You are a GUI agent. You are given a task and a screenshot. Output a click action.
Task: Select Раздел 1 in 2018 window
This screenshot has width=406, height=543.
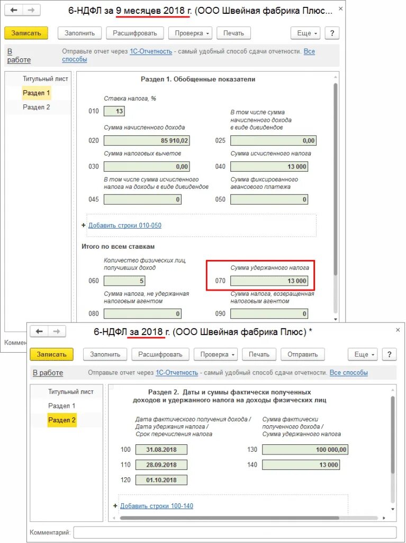point(61,406)
